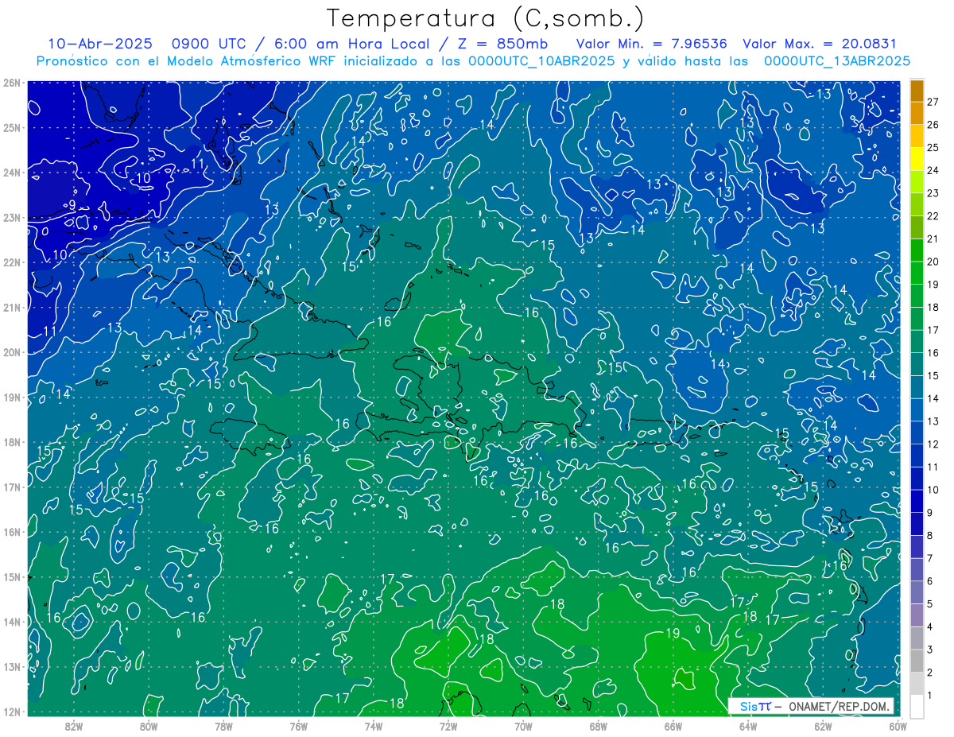The width and height of the screenshot is (954, 737).
Task: Click longitude axis label '72W'
Action: [x=448, y=727]
